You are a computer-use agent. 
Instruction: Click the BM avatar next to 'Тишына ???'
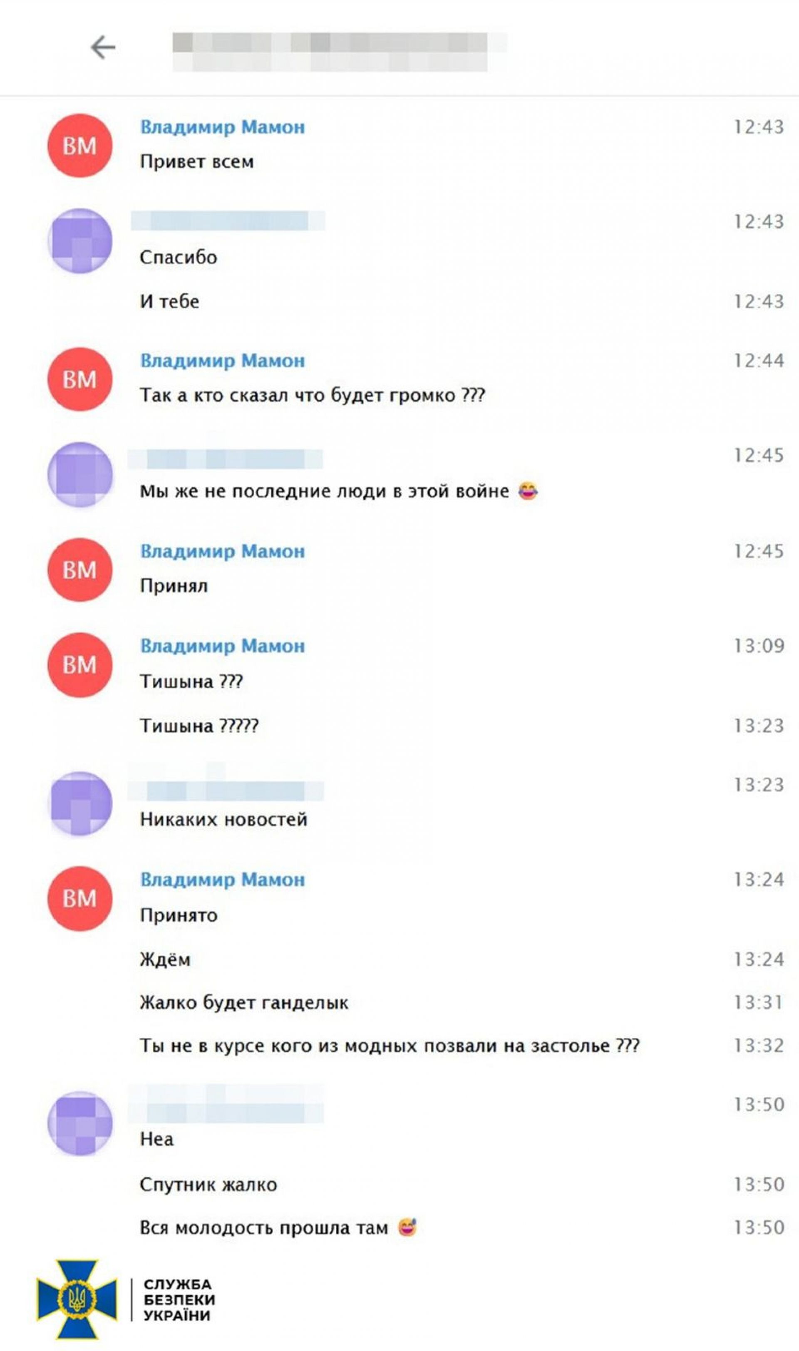pos(79,665)
